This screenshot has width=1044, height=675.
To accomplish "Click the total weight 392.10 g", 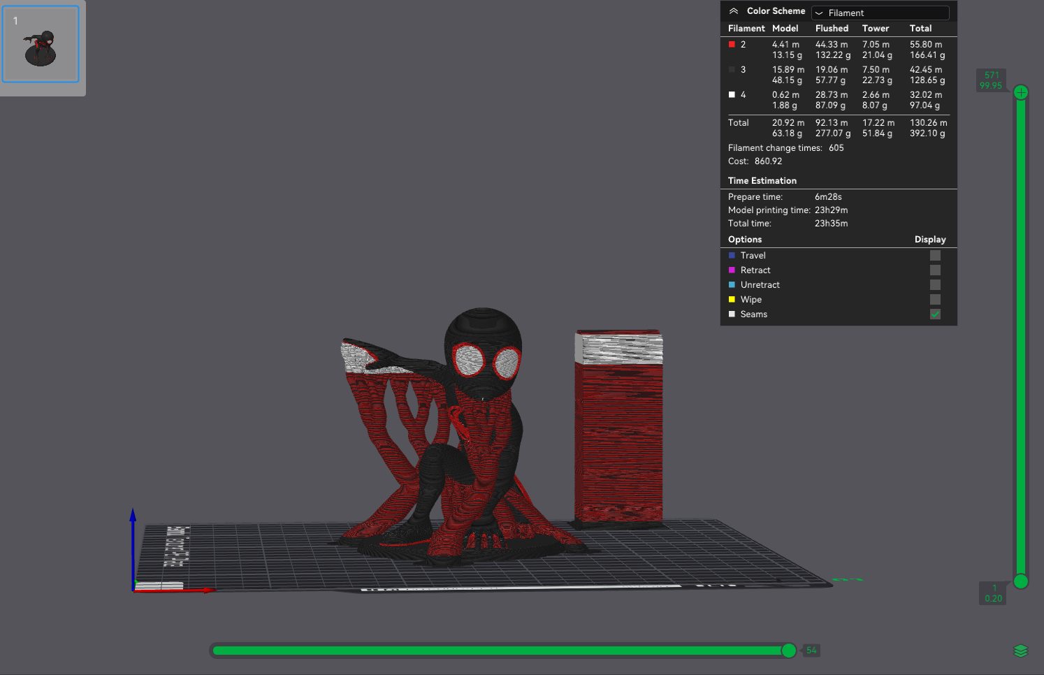I will (x=927, y=133).
